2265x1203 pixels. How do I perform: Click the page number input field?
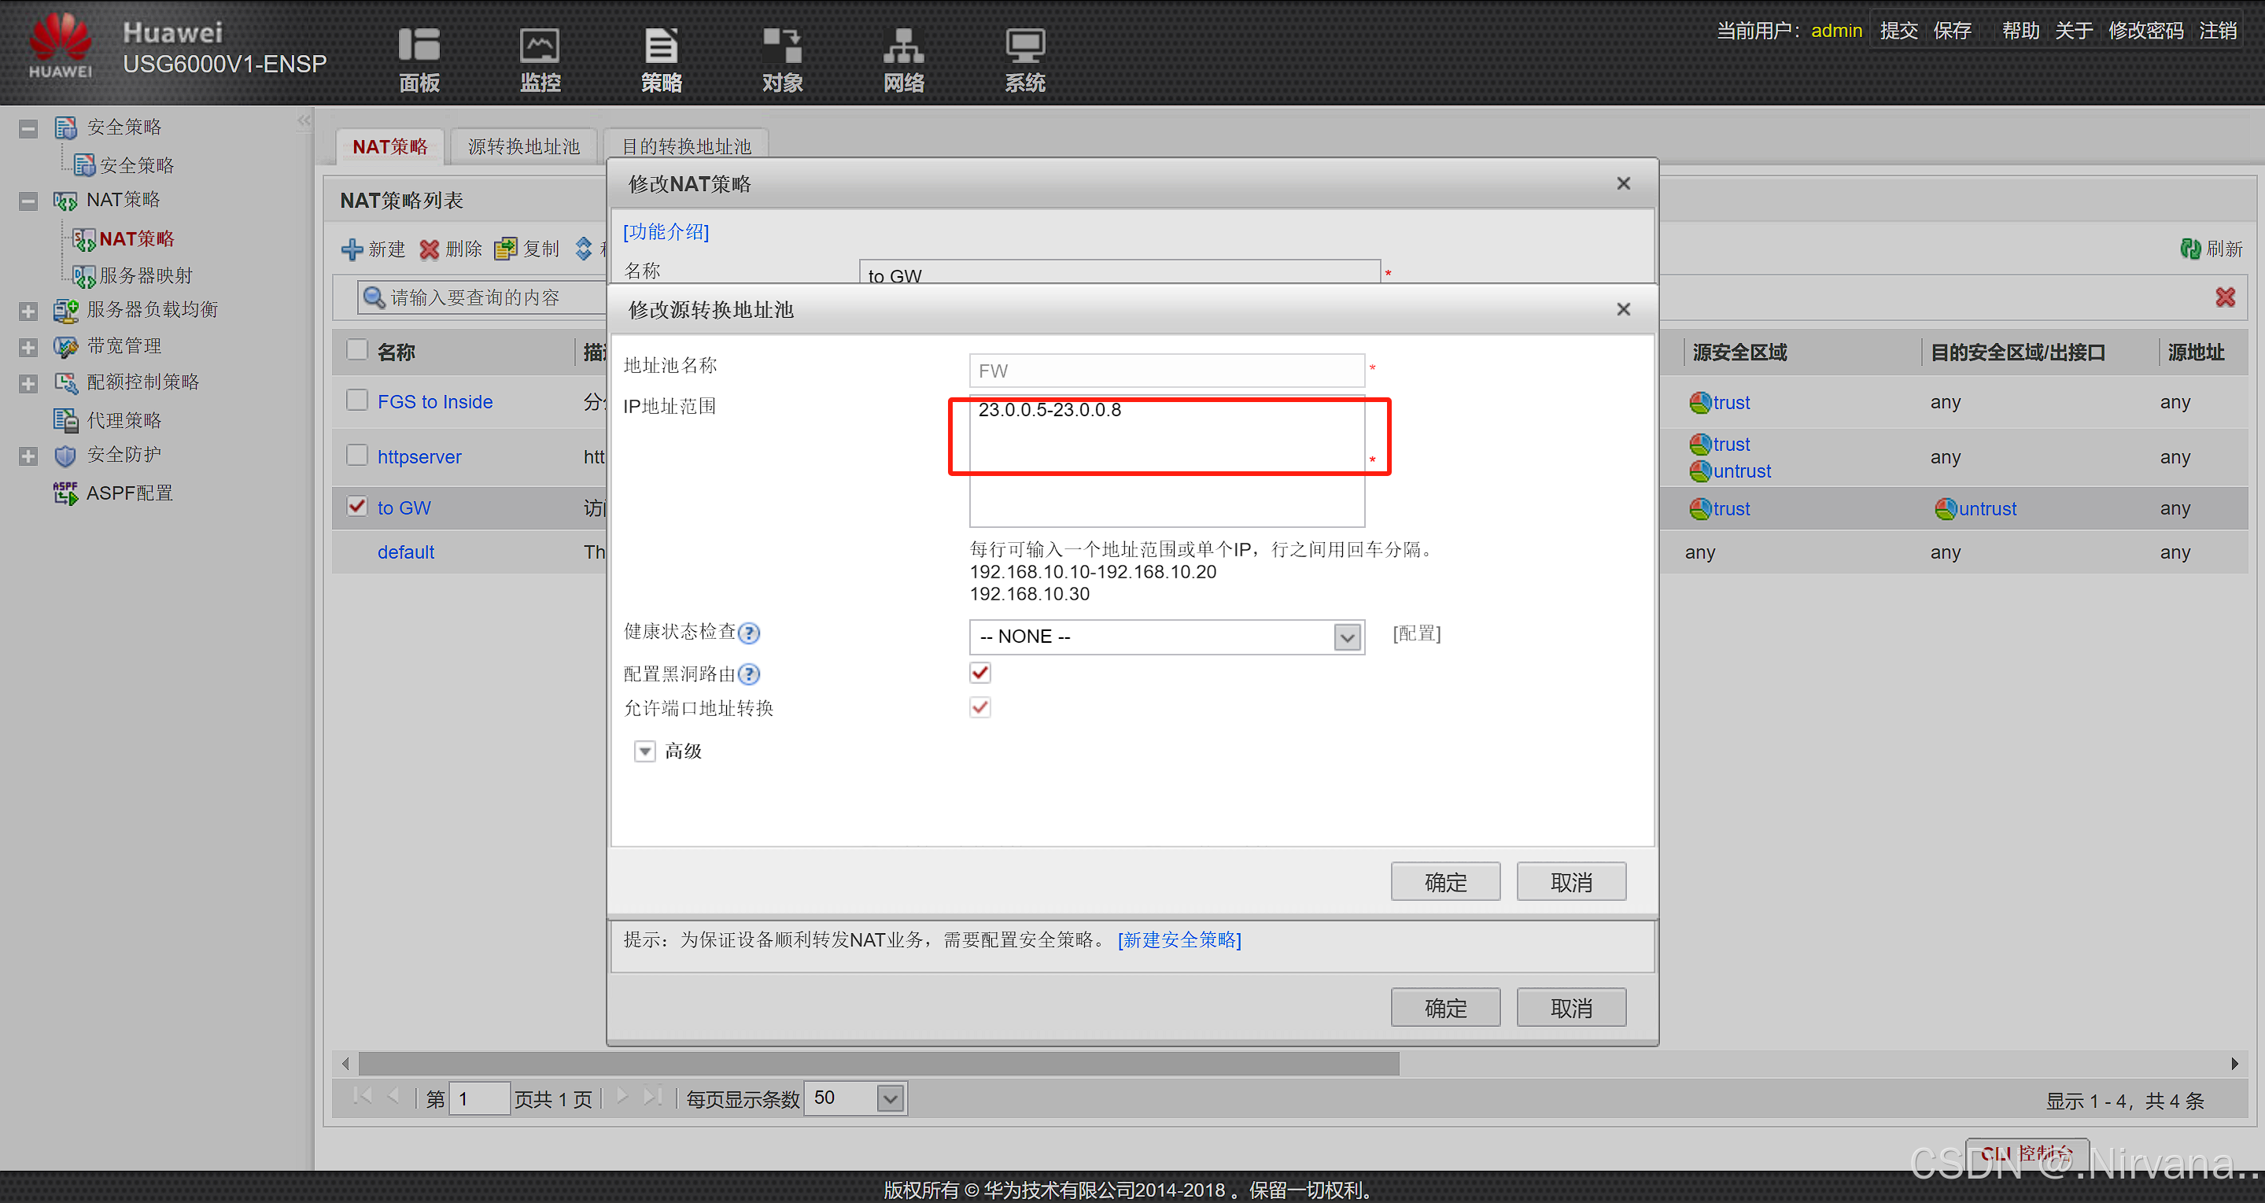479,1099
